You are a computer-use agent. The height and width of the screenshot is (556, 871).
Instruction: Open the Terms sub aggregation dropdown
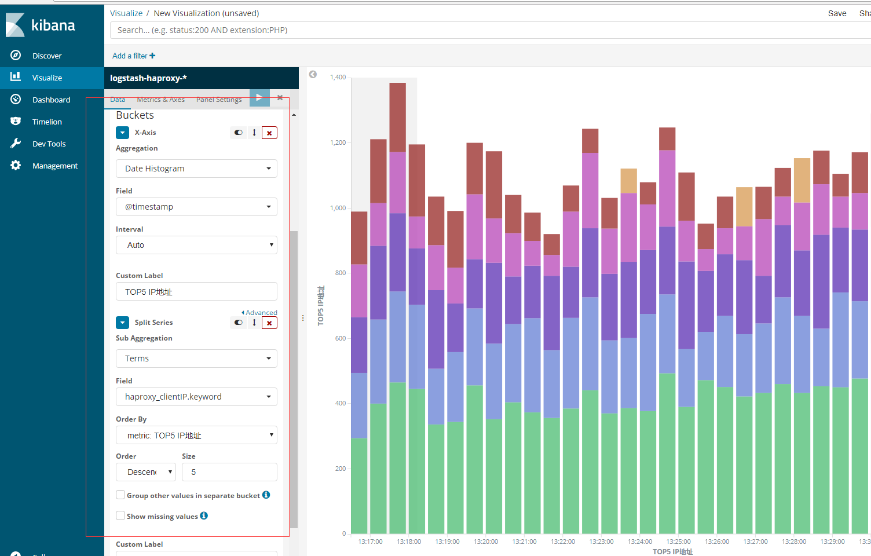tap(196, 359)
